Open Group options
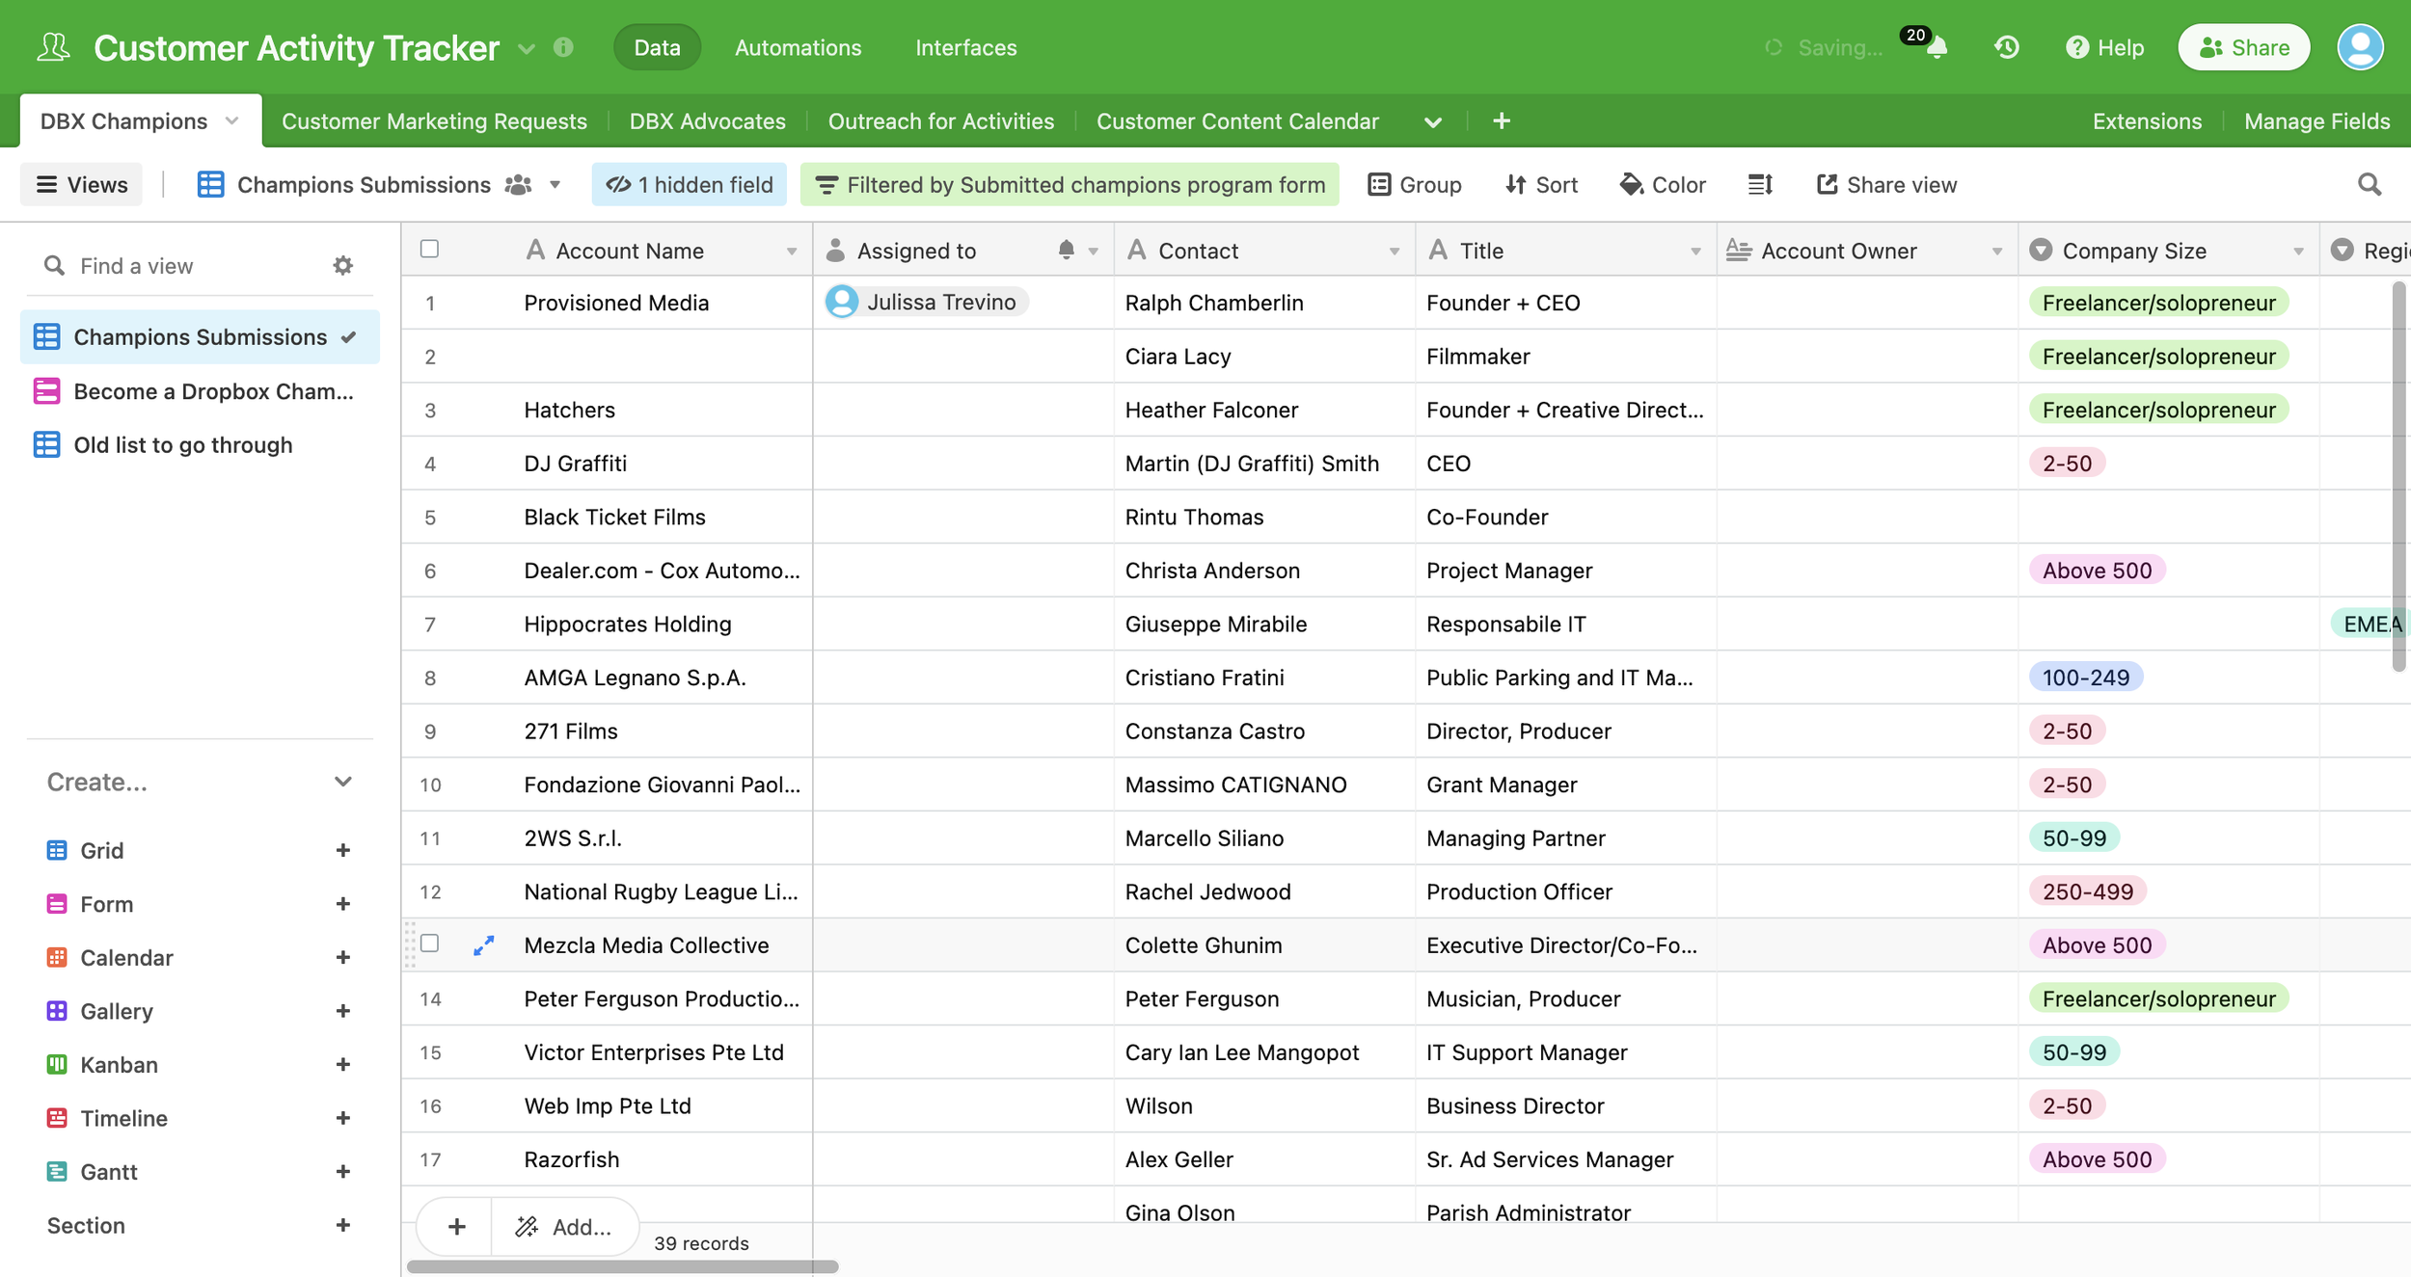This screenshot has height=1277, width=2411. (1414, 184)
